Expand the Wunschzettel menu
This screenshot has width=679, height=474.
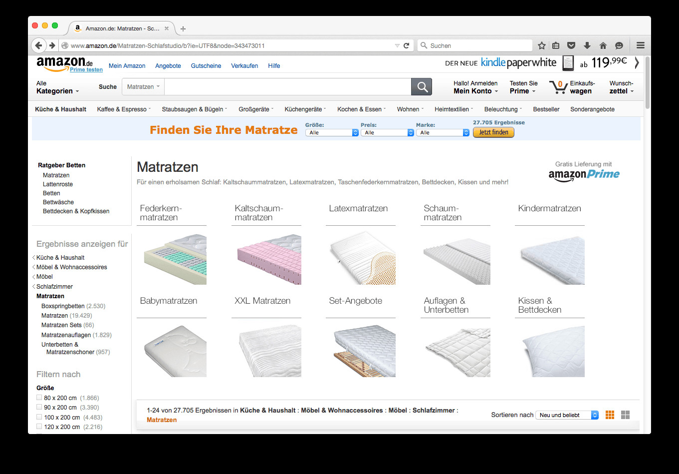(x=622, y=87)
